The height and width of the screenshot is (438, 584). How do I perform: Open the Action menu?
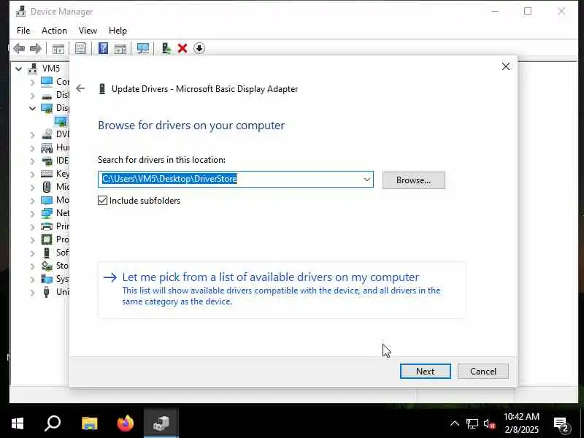(x=54, y=31)
